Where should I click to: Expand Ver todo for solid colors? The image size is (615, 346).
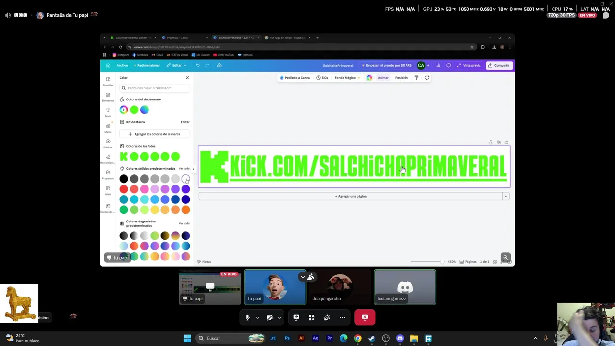pyautogui.click(x=184, y=169)
